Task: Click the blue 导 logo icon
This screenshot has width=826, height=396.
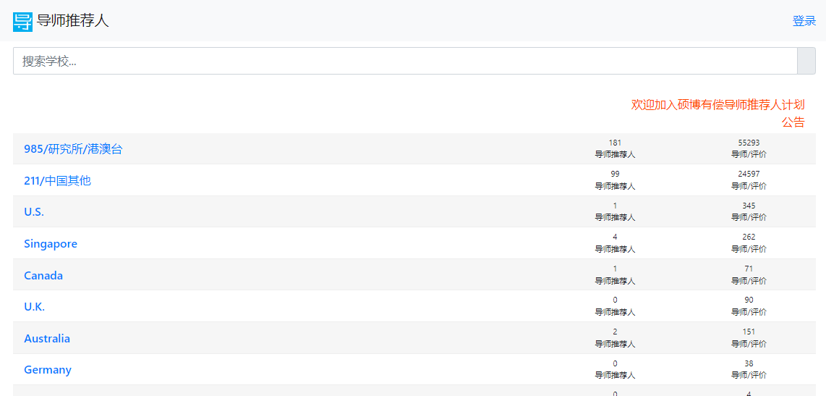Action: pyautogui.click(x=22, y=22)
